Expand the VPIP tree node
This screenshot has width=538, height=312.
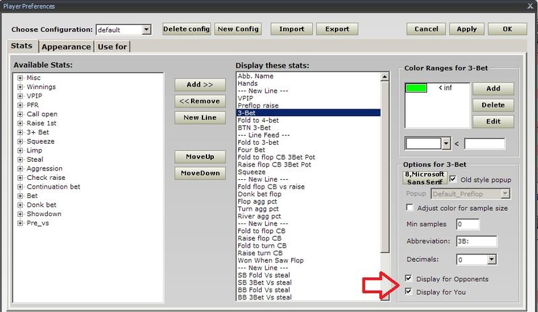click(20, 96)
